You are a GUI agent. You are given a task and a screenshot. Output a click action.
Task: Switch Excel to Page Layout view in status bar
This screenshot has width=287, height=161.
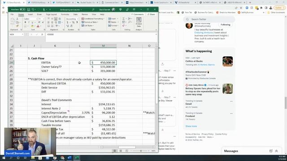[x=121, y=151]
